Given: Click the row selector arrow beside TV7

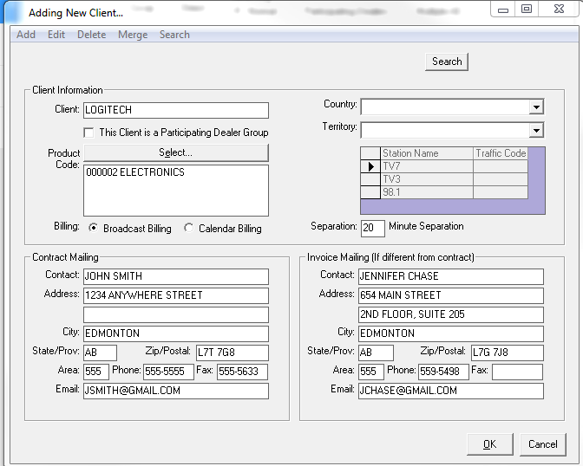Looking at the screenshot, I should point(370,166).
